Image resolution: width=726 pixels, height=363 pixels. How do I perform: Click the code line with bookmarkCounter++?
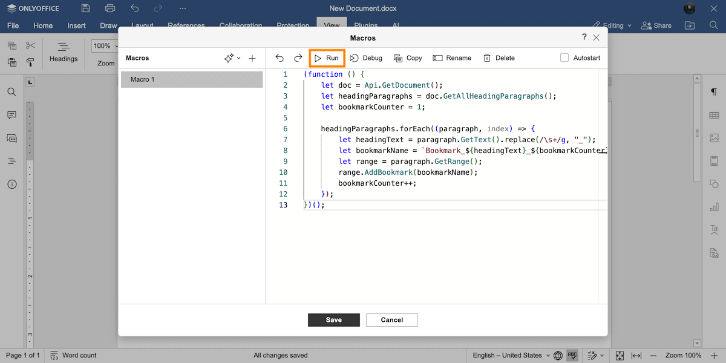378,183
